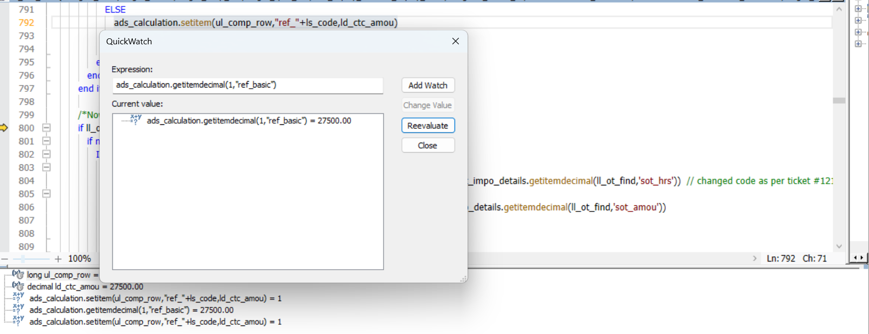Click expression icon of getitemdecimal watch row

(18, 310)
